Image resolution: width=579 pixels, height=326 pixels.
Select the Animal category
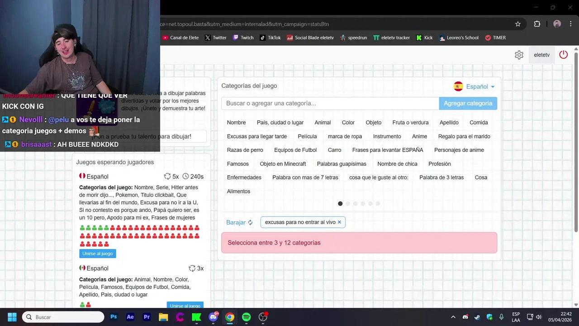point(323,123)
